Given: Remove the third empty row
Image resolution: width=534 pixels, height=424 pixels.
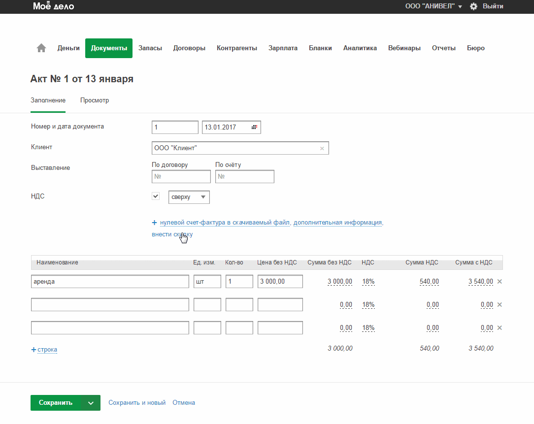Looking at the screenshot, I should 499,328.
